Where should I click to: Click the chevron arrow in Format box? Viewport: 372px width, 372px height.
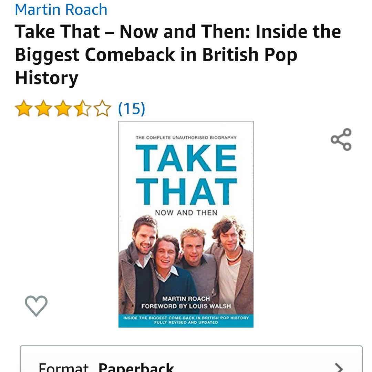(338, 367)
